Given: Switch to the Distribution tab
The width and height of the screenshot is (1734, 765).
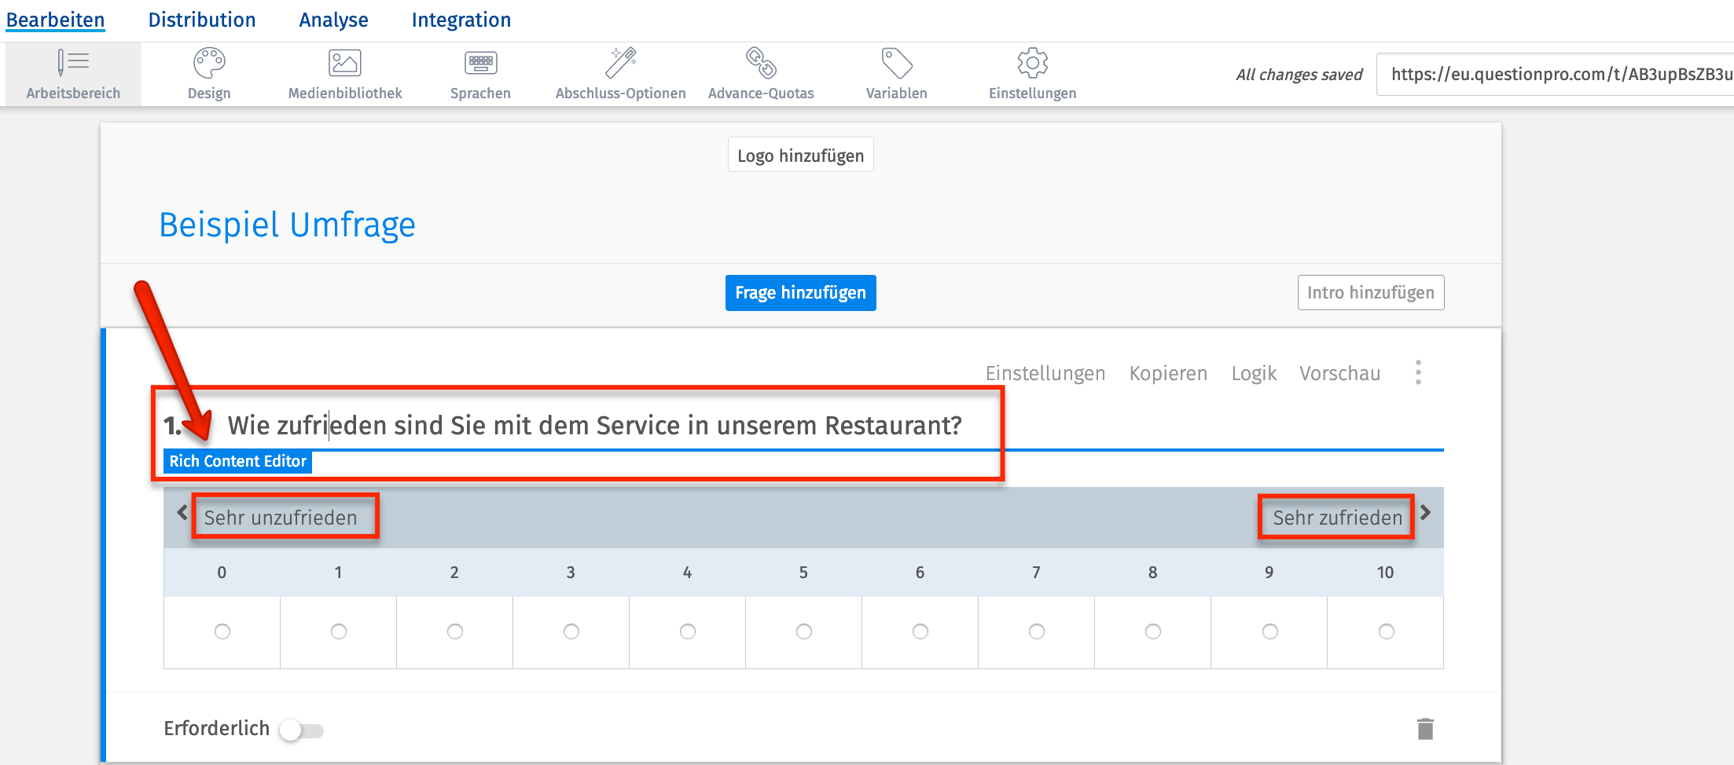Looking at the screenshot, I should click(202, 20).
